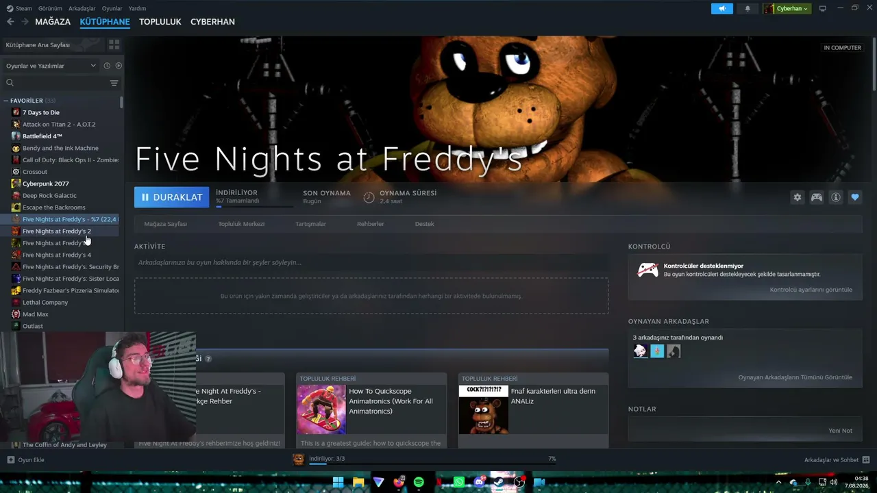Collapse the FAVORİLER category
The image size is (877, 493).
(x=6, y=101)
